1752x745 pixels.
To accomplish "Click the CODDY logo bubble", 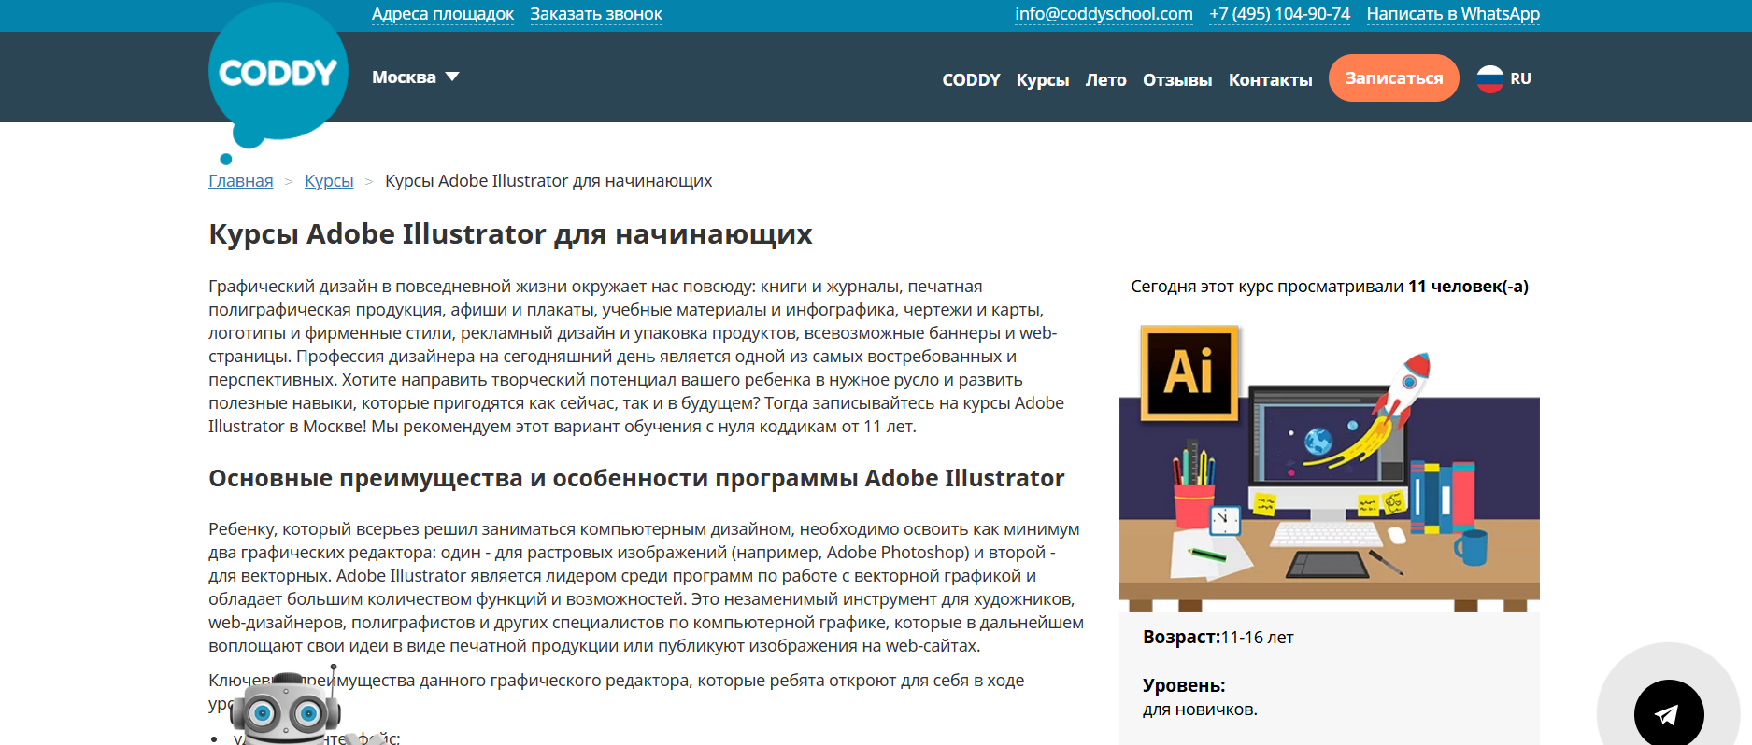I will (278, 73).
